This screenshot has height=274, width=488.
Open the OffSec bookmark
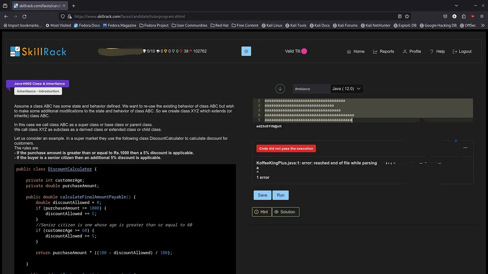[x=468, y=25]
